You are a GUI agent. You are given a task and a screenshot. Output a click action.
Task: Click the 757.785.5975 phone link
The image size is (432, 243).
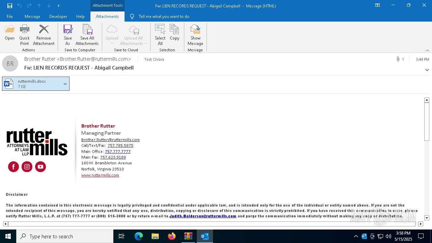click(120, 145)
